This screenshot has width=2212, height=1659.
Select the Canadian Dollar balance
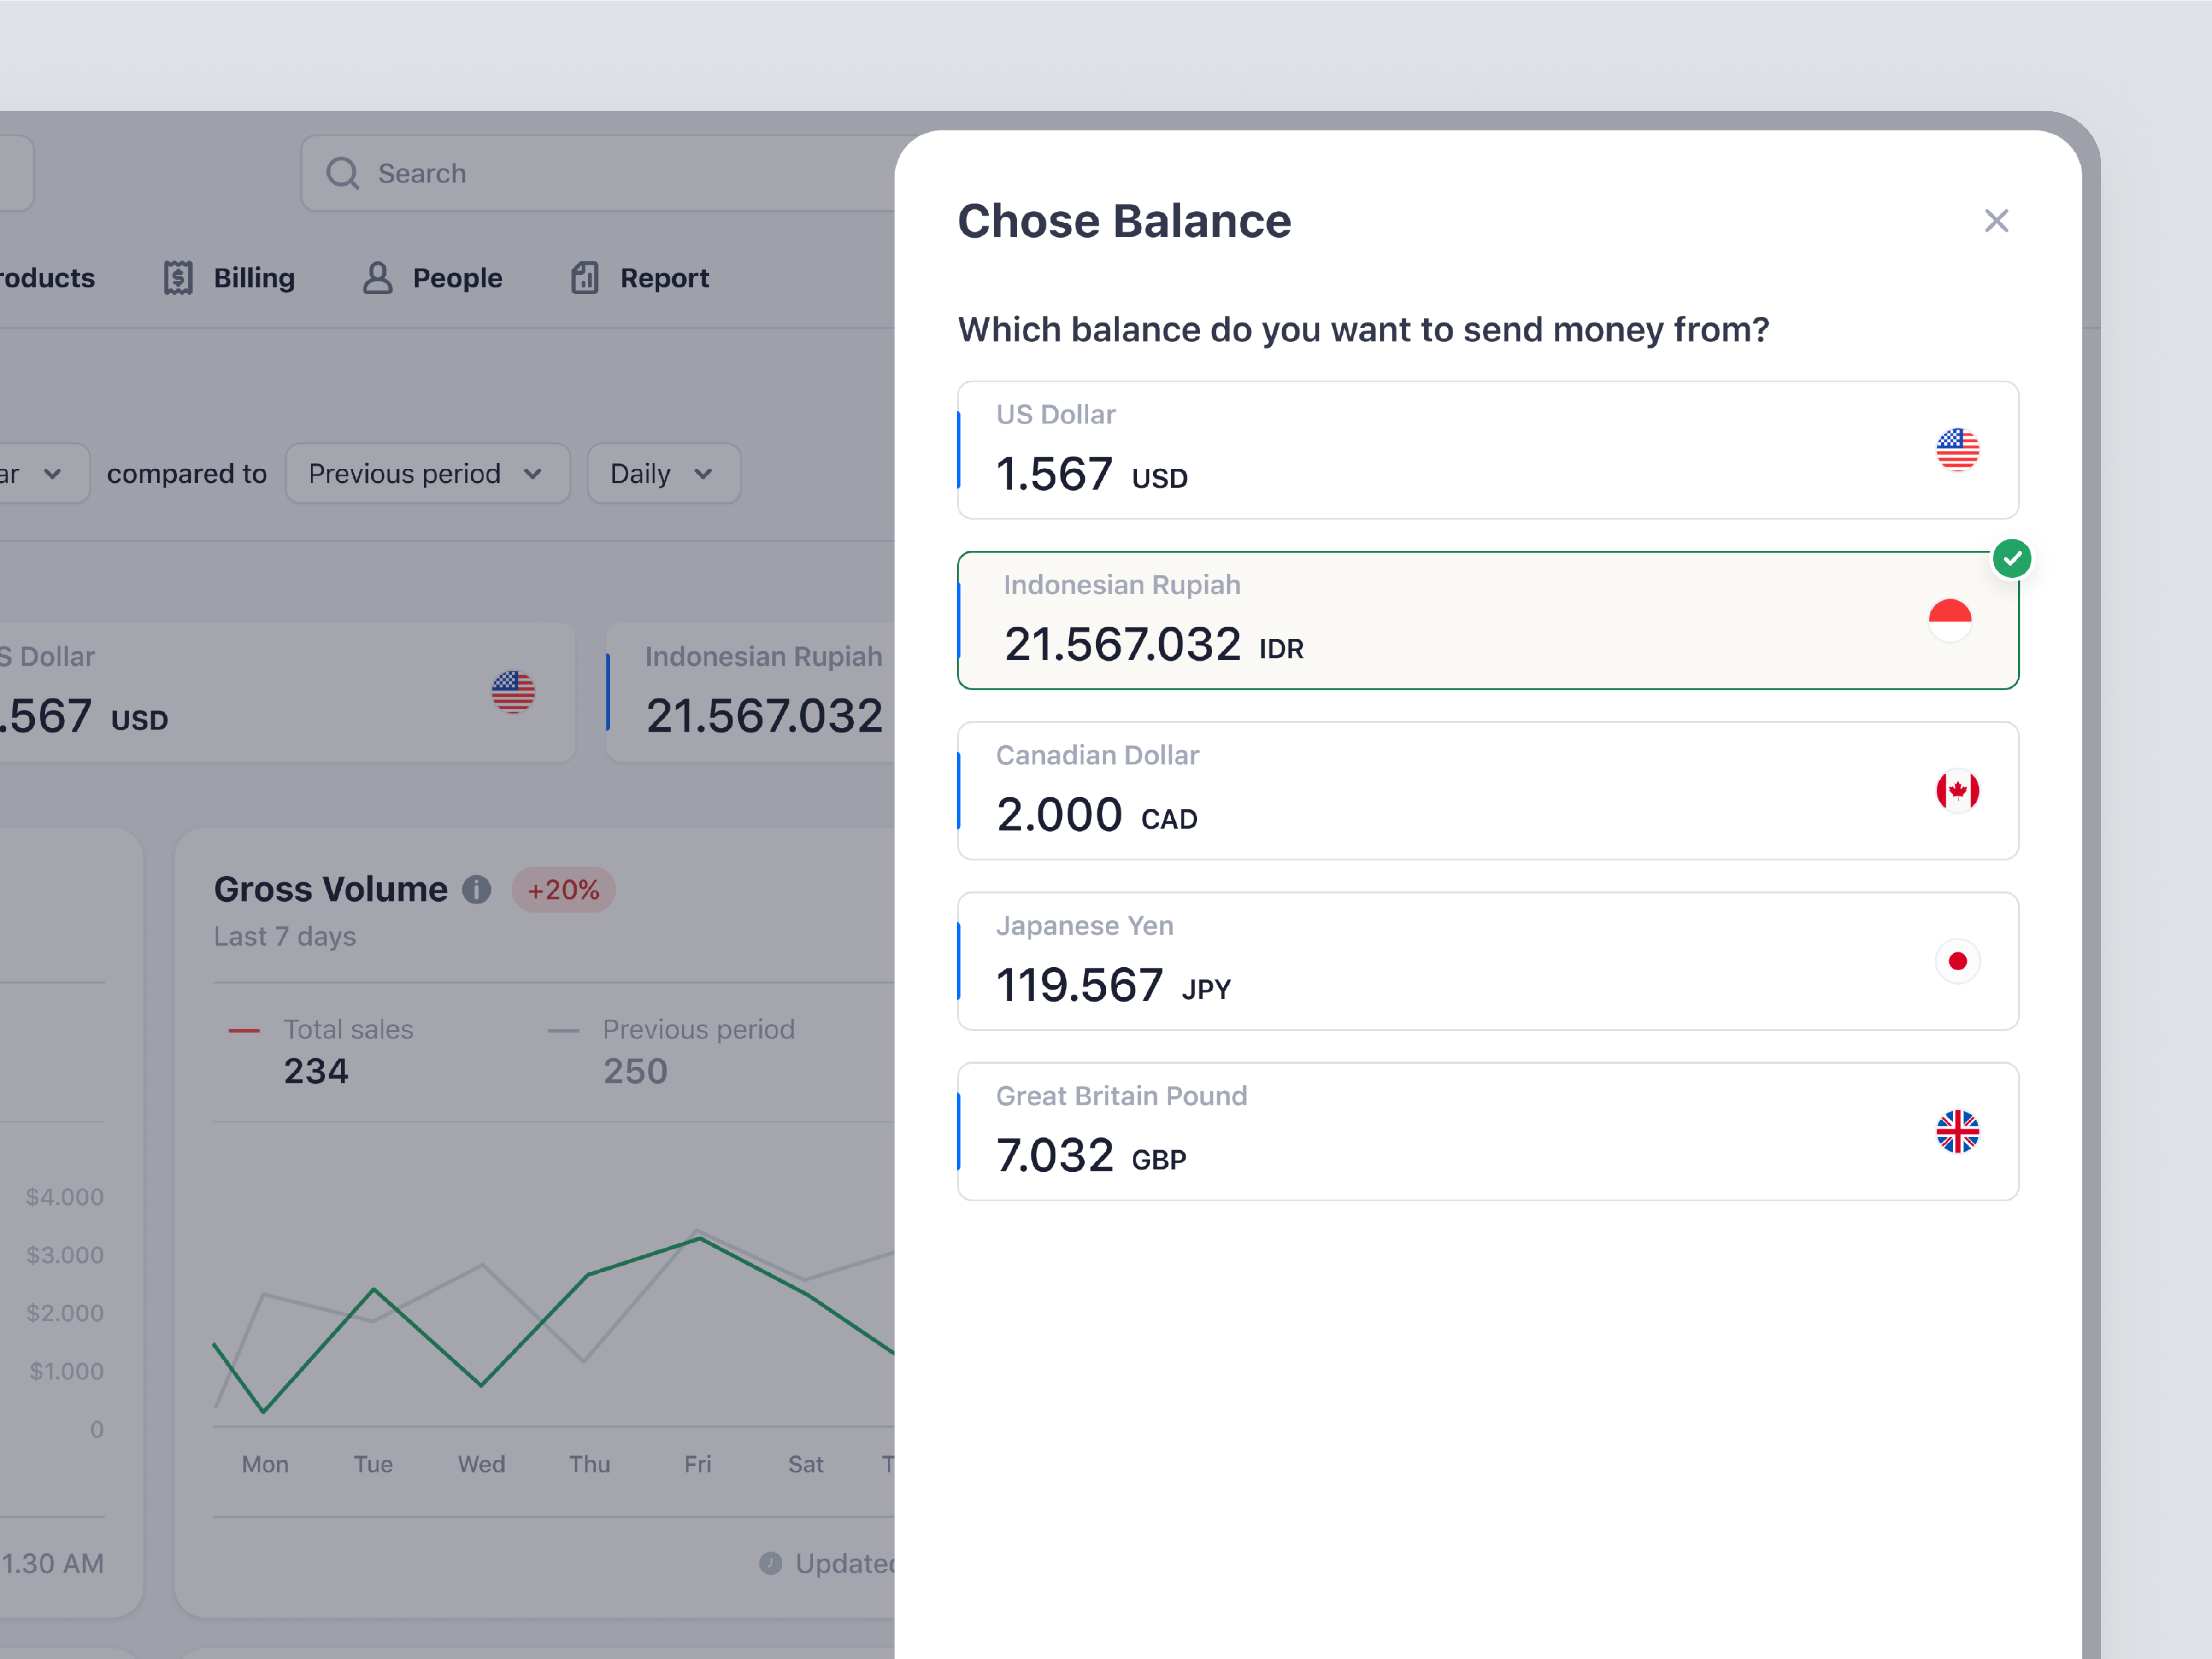tap(1487, 791)
